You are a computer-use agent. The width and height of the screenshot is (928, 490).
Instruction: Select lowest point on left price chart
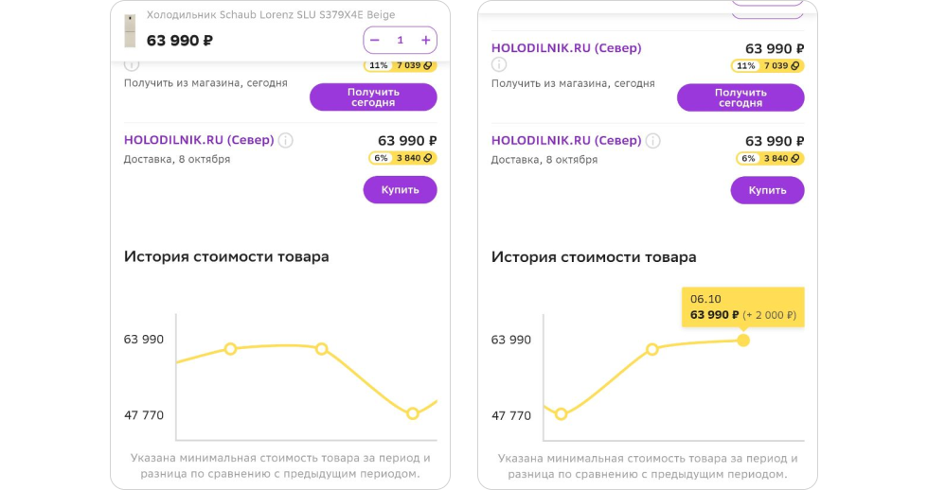(x=413, y=413)
